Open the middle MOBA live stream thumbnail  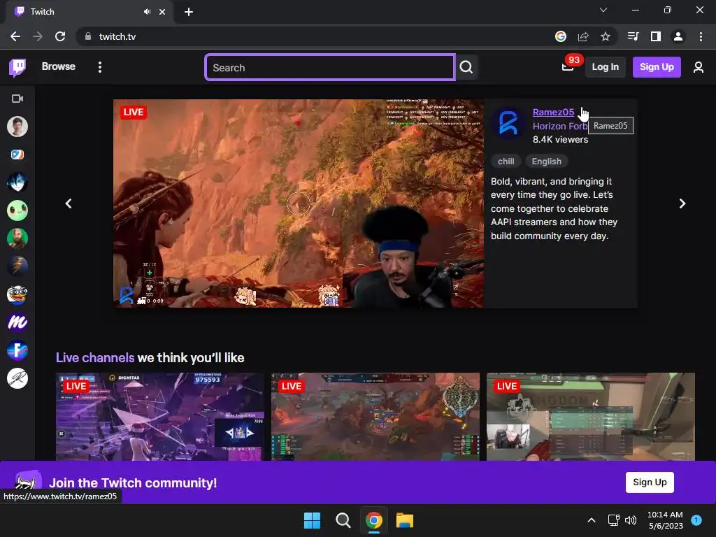375,417
